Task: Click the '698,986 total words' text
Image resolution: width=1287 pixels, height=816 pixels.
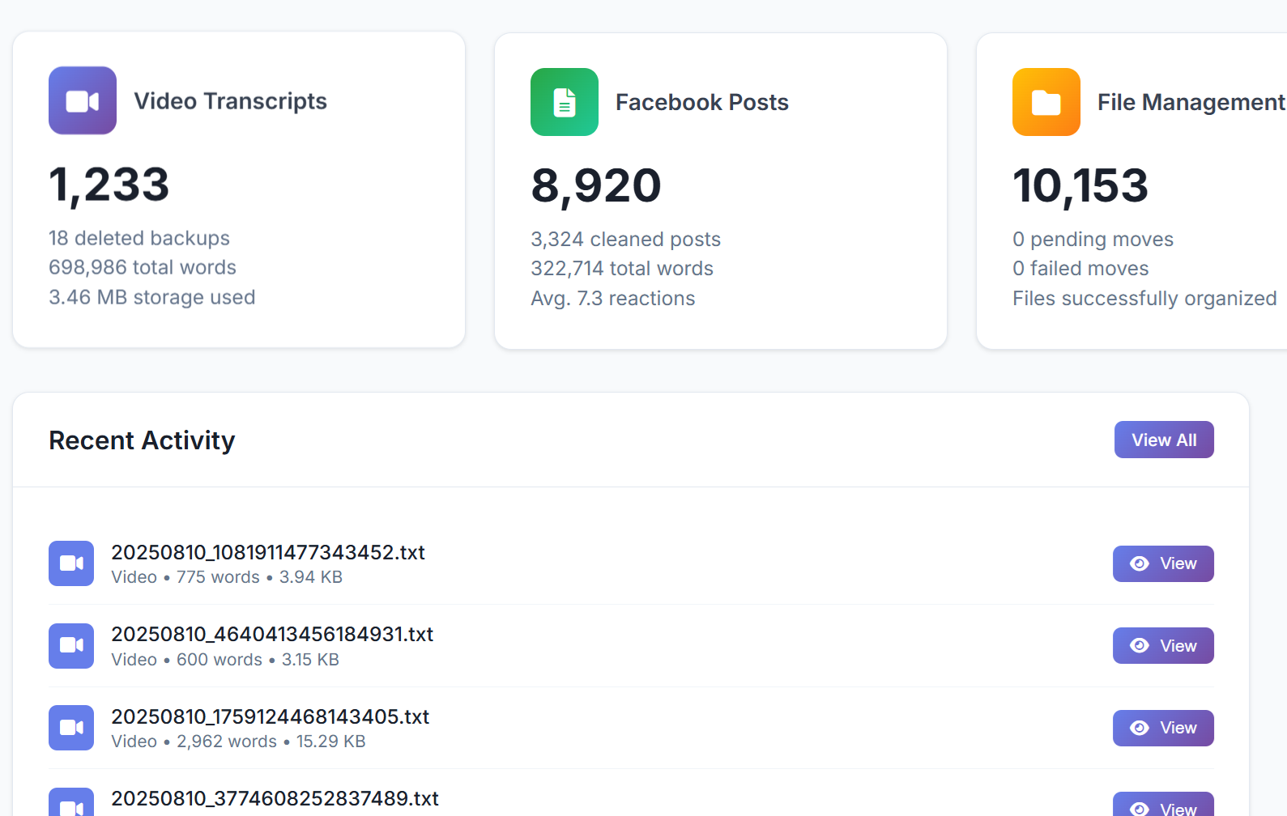Action: point(143,267)
